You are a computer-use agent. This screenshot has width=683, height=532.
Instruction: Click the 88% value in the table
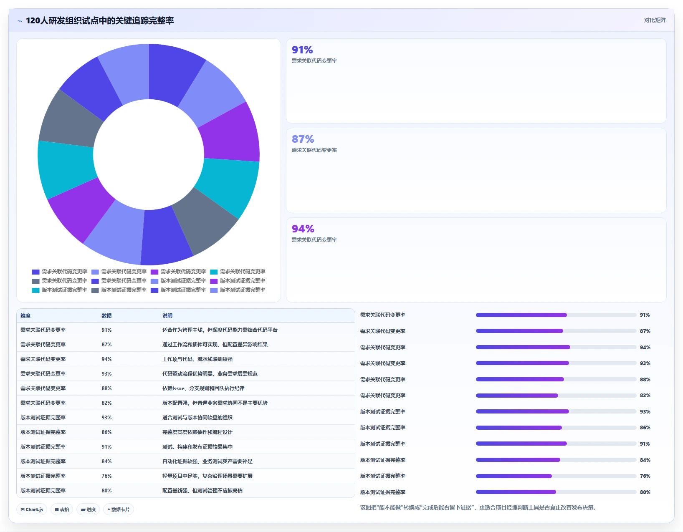point(106,388)
